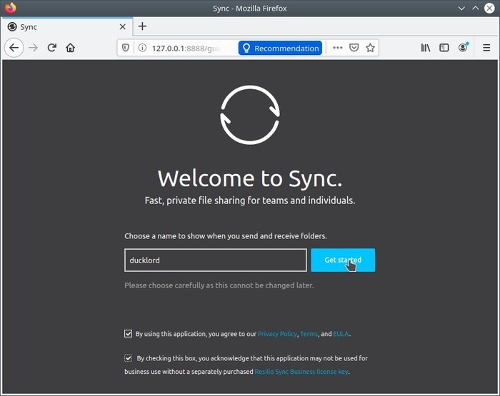
Task: Click the URL text 127.0.0.1:8888/gui
Action: coord(186,48)
